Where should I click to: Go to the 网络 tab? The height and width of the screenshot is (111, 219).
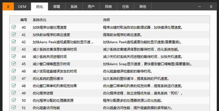(108, 7)
